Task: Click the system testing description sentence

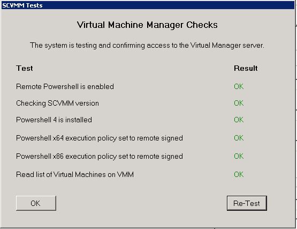Action: (x=147, y=46)
